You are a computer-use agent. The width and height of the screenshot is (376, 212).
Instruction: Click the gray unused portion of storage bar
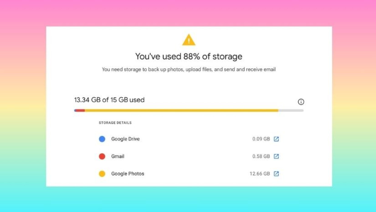click(291, 111)
